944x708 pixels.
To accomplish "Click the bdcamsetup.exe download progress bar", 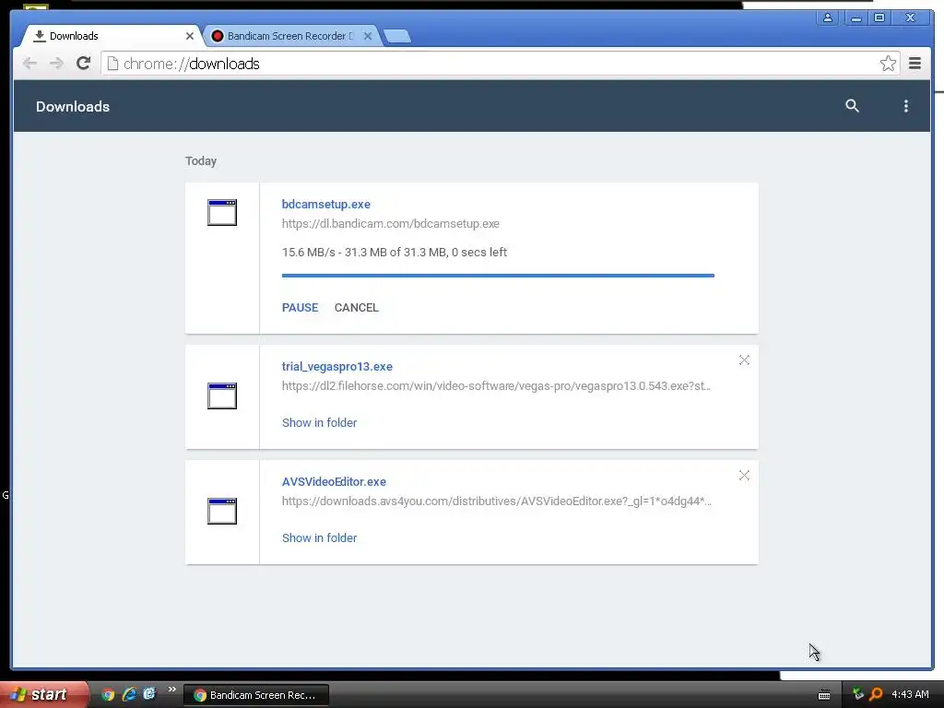I will 498,275.
